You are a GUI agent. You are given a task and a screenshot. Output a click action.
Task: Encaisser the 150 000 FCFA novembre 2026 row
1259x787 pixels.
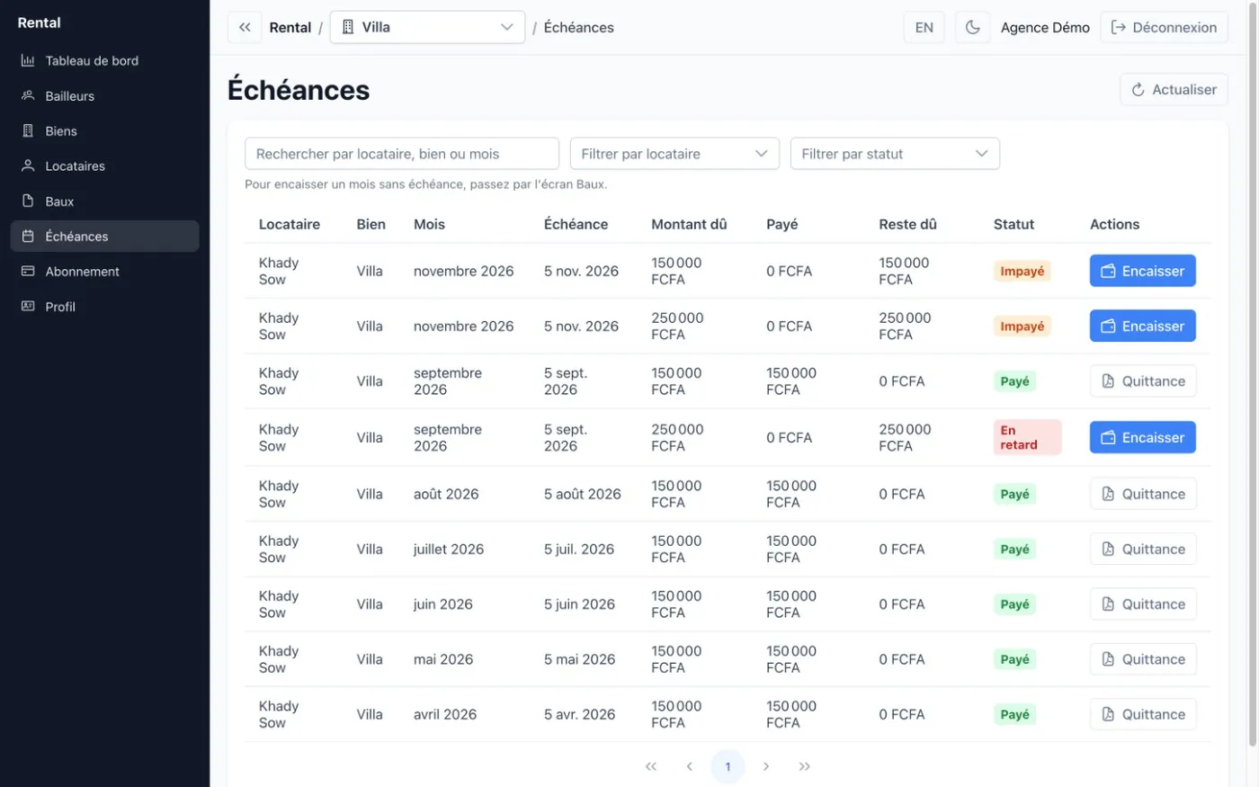click(x=1142, y=271)
